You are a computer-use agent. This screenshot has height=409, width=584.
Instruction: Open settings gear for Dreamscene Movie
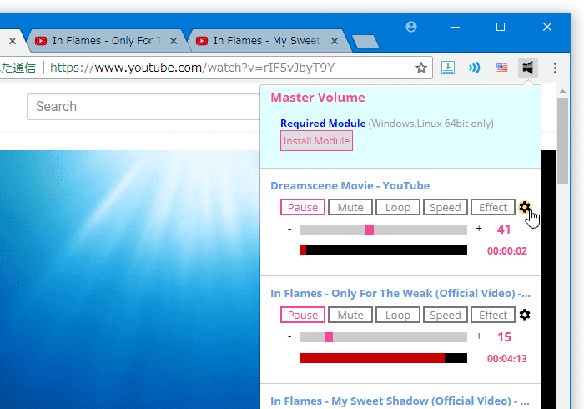pyautogui.click(x=525, y=207)
